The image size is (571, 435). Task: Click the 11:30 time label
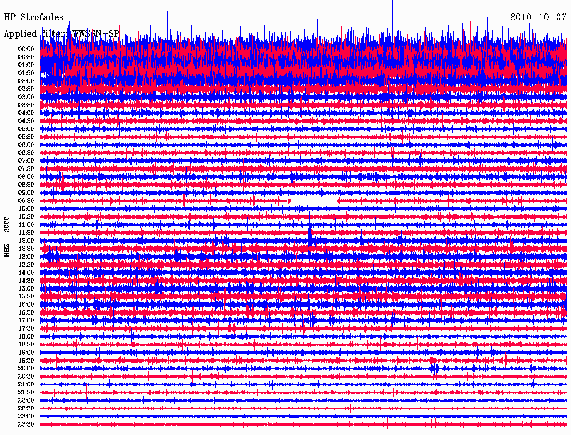[x=26, y=233]
